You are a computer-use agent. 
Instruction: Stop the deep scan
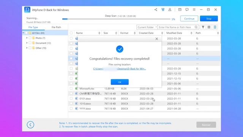pos(209,19)
